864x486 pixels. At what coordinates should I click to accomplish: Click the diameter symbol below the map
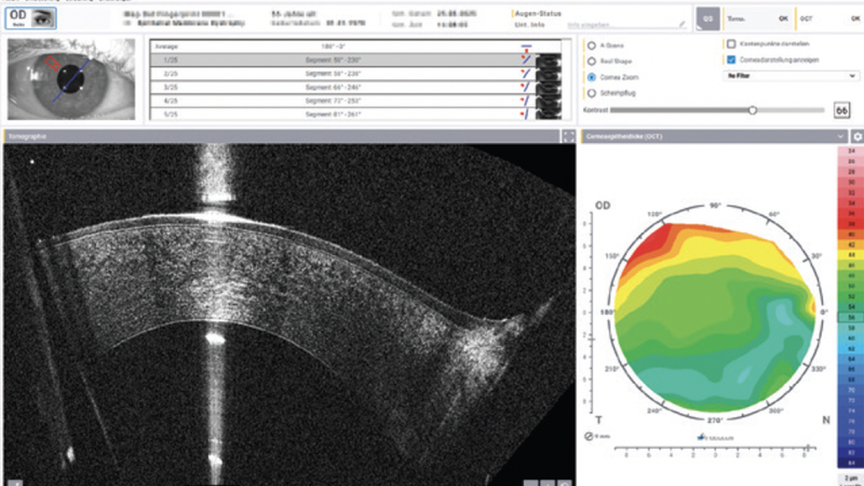588,436
